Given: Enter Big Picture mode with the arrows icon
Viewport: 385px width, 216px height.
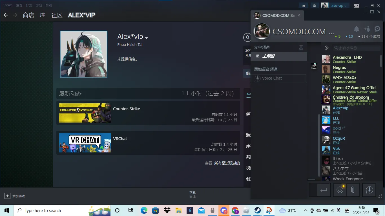Looking at the screenshot, I should [356, 6].
